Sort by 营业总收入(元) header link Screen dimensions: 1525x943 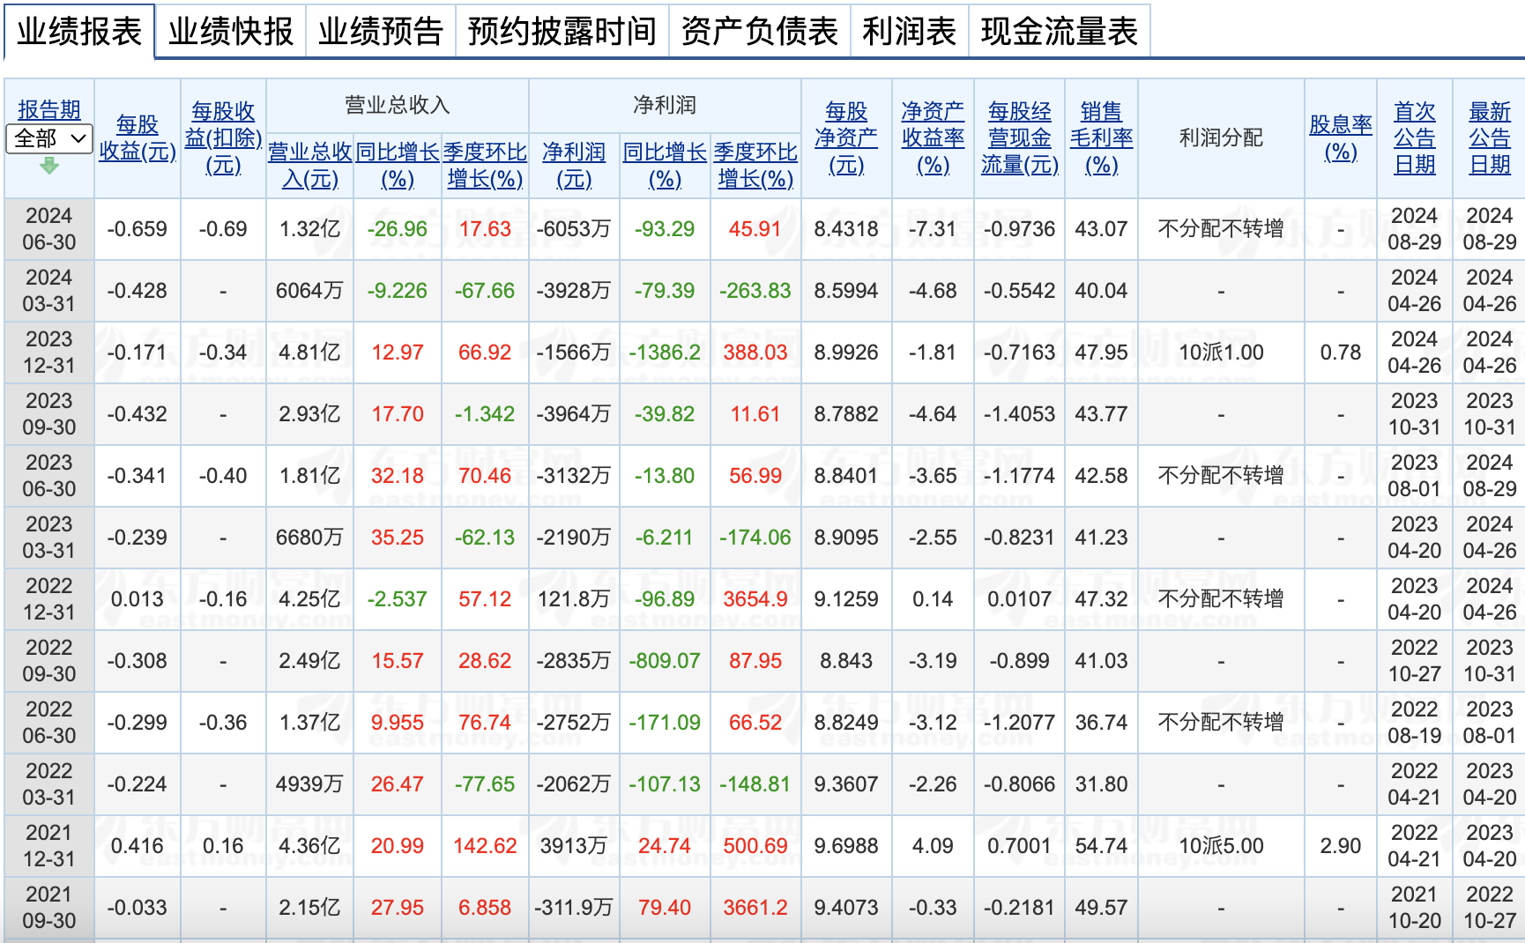point(309,166)
